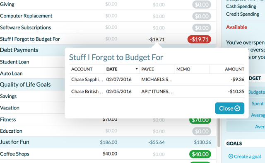Viewport: 265px width, 163px height.
Task: Click the checkmark icon on Close button
Action: pos(237,108)
